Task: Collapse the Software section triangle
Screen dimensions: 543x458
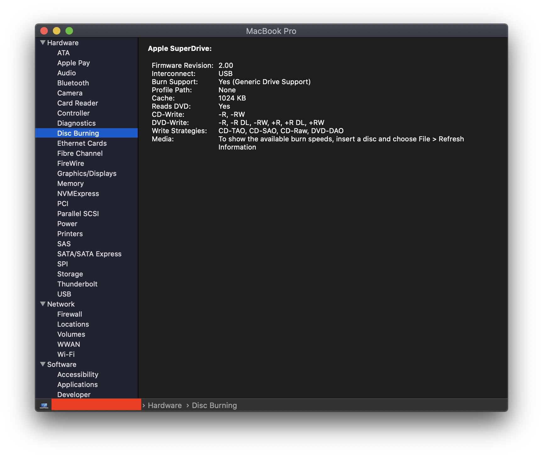Action: point(43,364)
